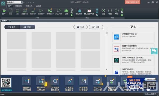Click the recent files scrollbar up arrow
The image size is (159, 96).
tap(107, 31)
